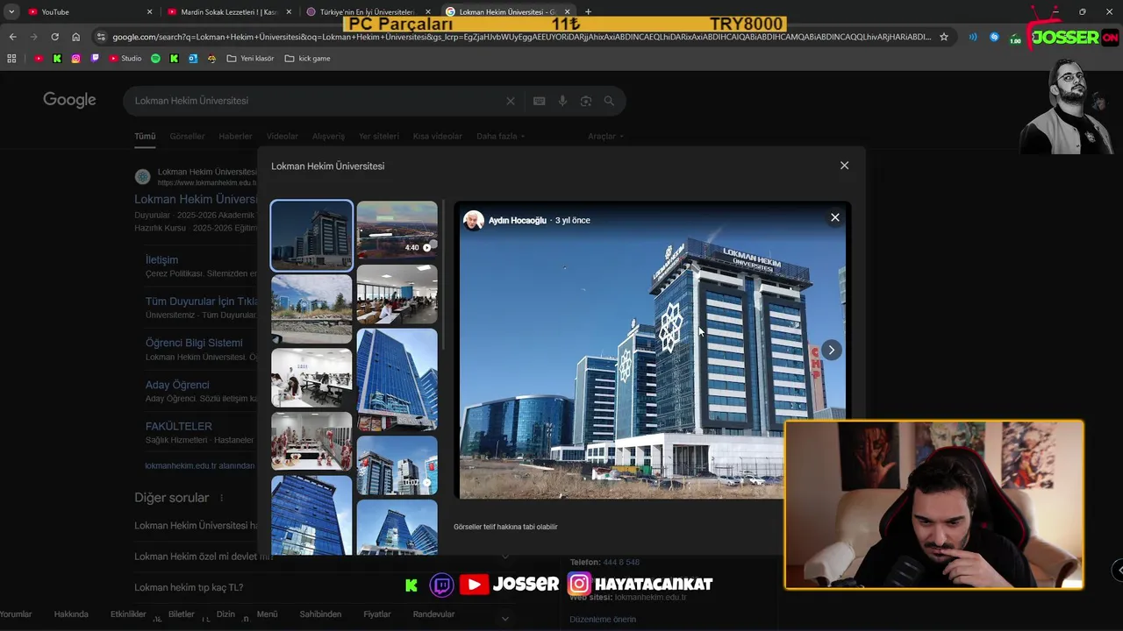The height and width of the screenshot is (631, 1123).
Task: Select the first tower building thumbnail
Action: coord(311,235)
